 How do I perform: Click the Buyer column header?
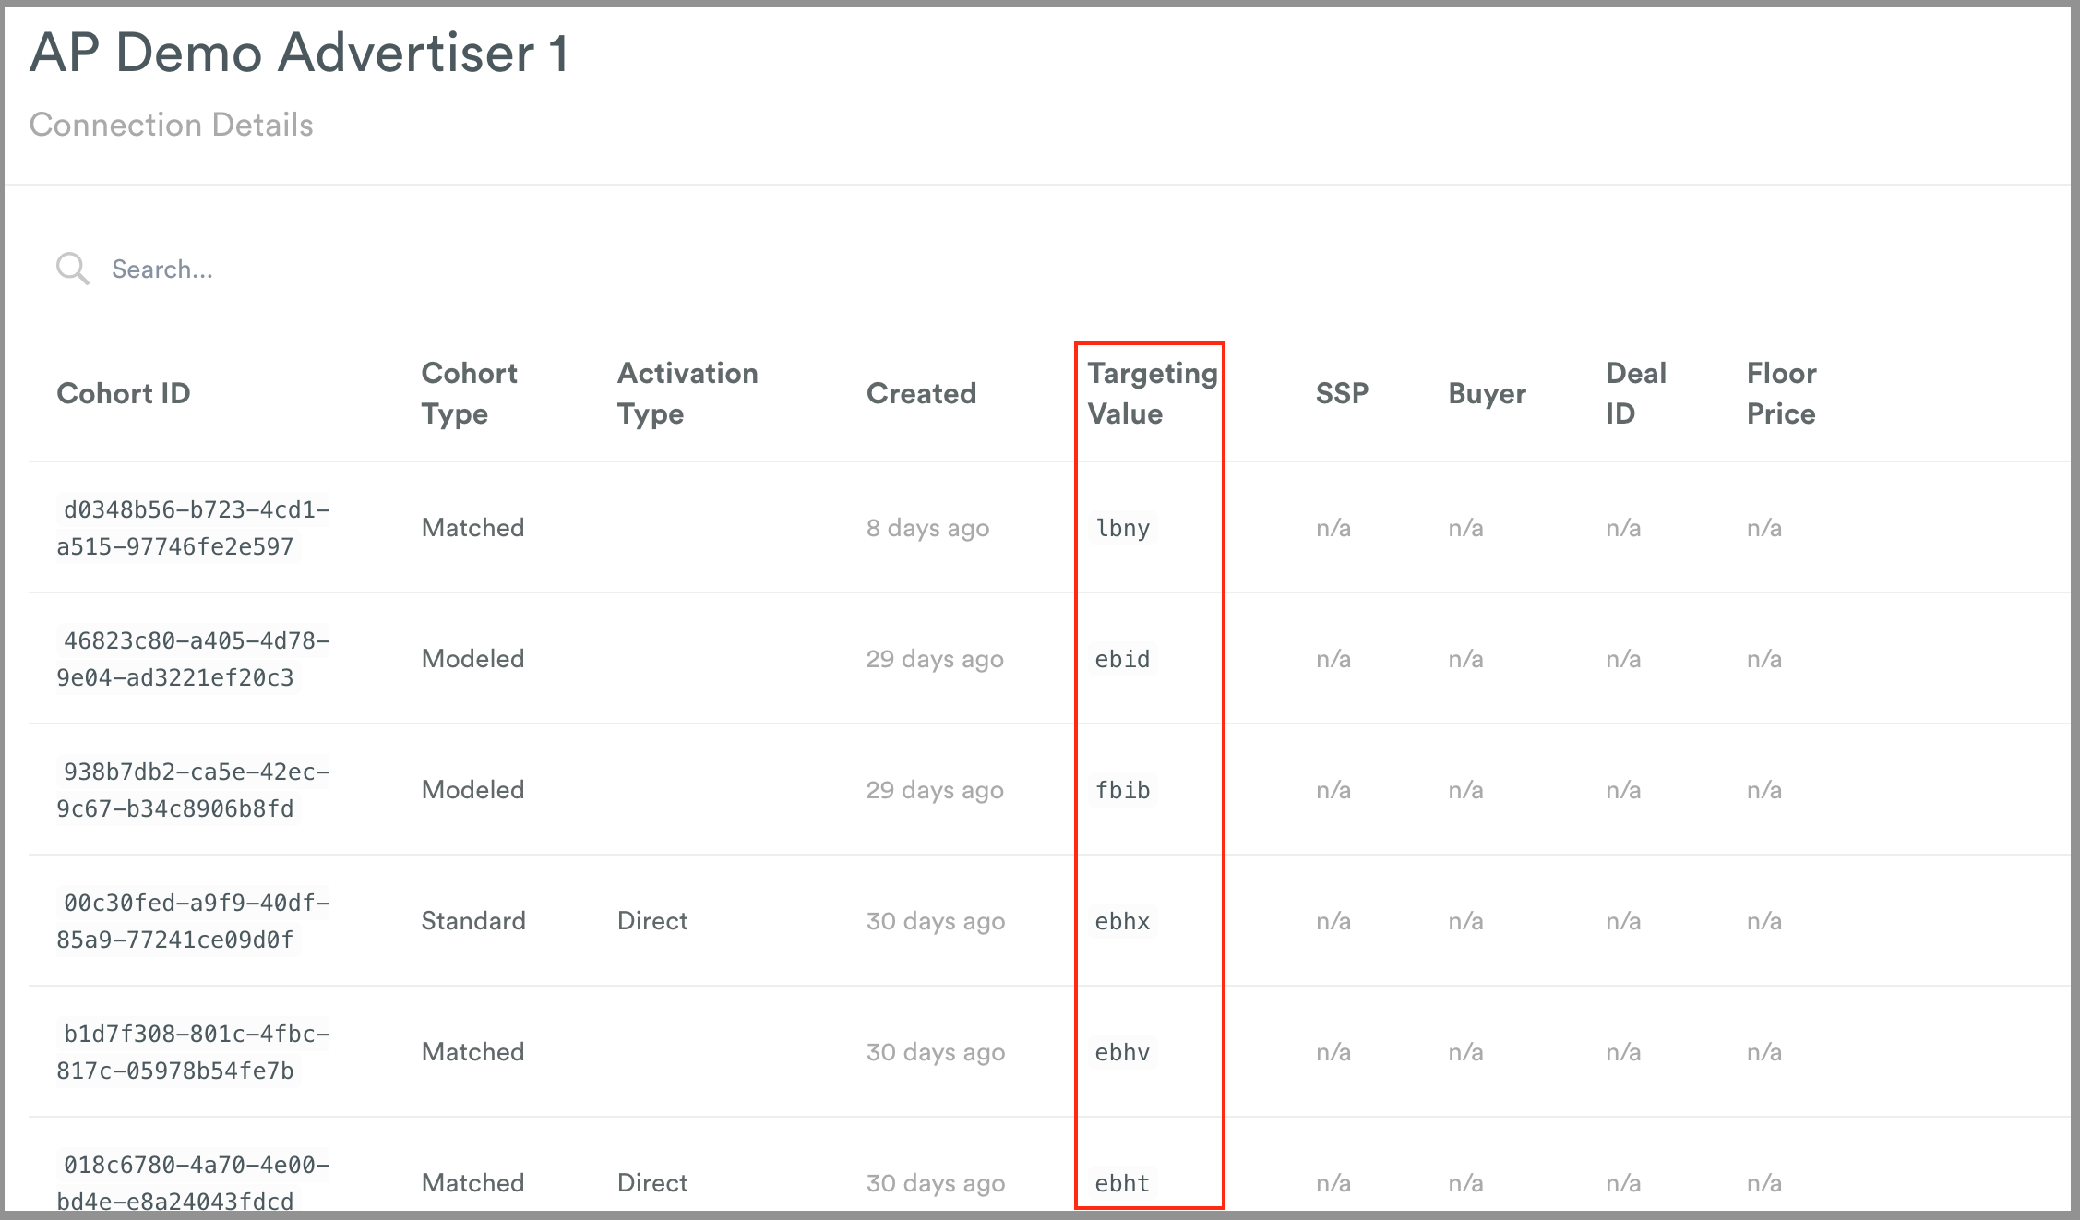tap(1487, 393)
